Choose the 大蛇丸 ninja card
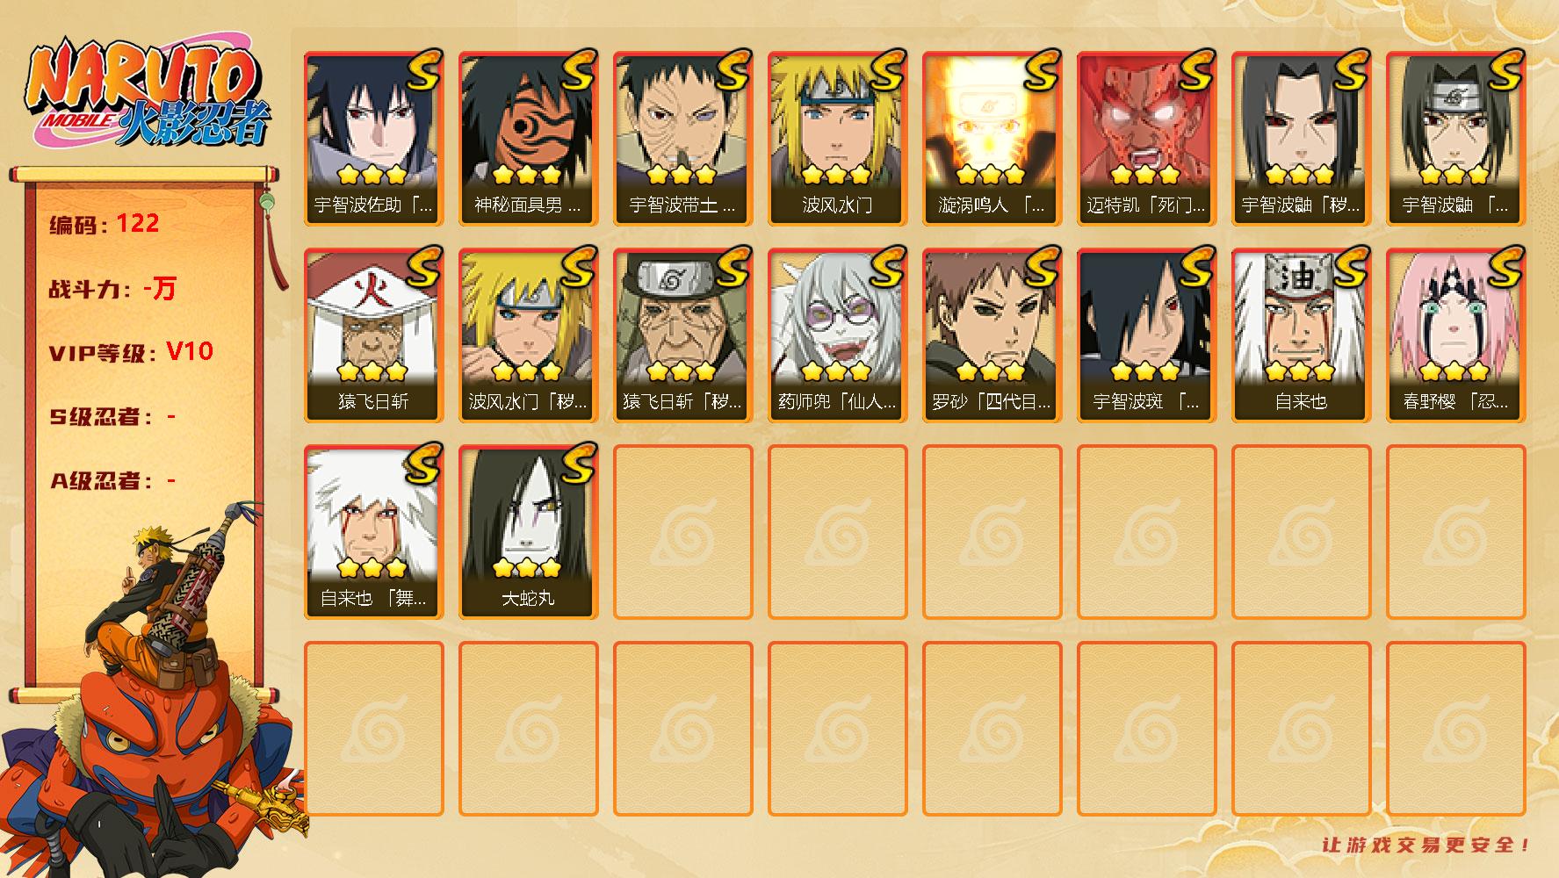 pyautogui.click(x=528, y=532)
